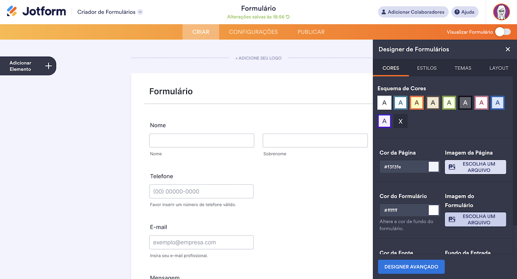Click the profile avatar in the top corner

click(501, 12)
